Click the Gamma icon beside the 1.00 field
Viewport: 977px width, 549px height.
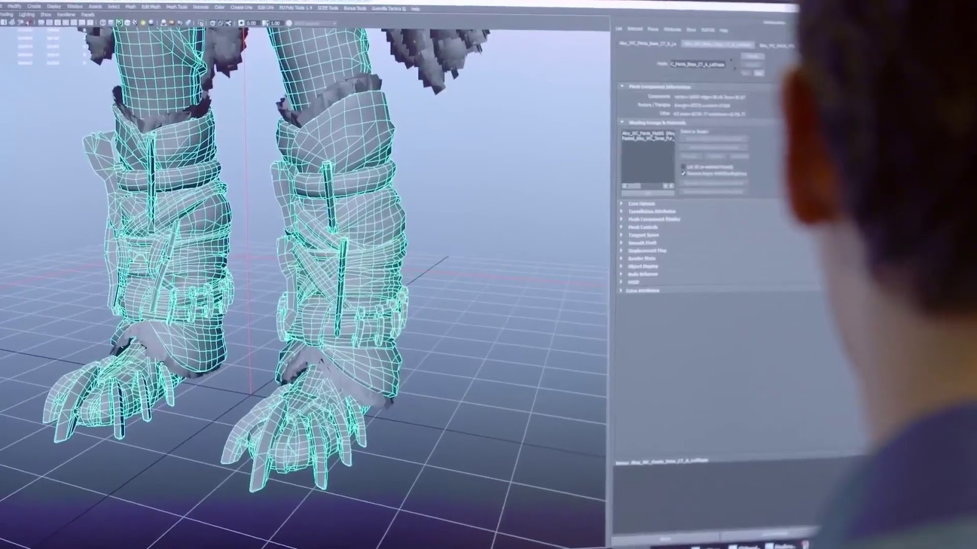tap(265, 23)
